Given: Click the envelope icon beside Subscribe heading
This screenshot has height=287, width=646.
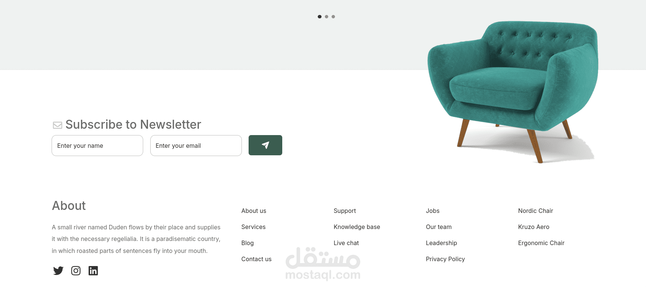Looking at the screenshot, I should 58,125.
